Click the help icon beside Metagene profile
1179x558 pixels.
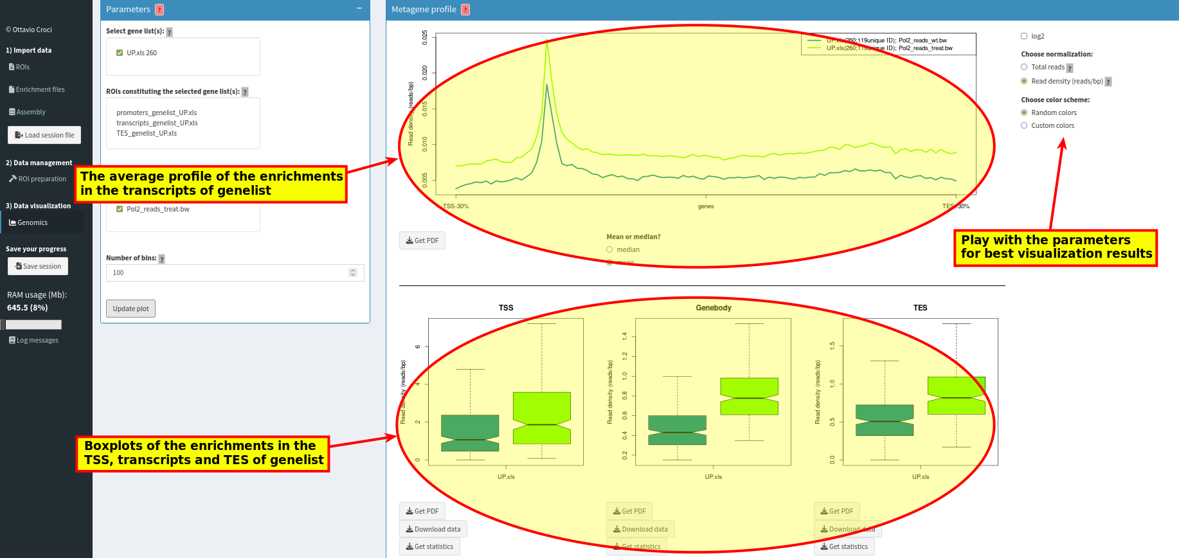[465, 10]
